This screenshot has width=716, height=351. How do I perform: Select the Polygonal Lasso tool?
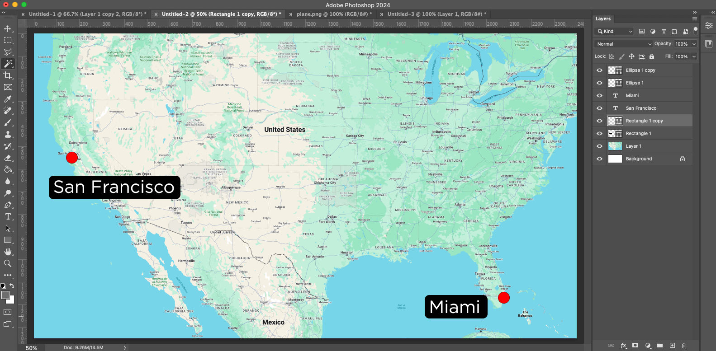[x=8, y=52]
